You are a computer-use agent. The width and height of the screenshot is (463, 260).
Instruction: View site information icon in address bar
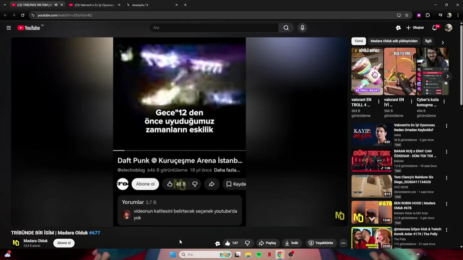click(33, 15)
